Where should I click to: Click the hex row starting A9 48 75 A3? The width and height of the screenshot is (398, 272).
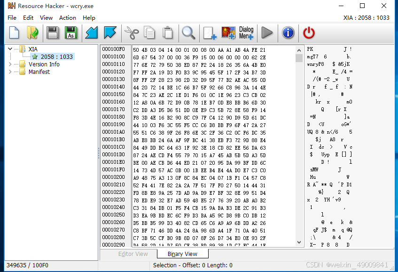click(x=199, y=178)
